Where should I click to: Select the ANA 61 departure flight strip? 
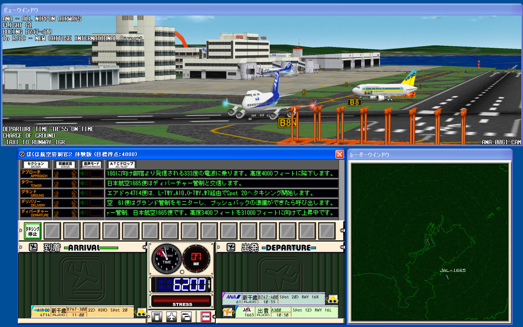[274, 299]
